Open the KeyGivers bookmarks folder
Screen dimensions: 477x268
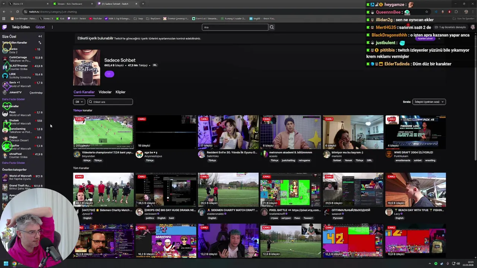(154, 18)
